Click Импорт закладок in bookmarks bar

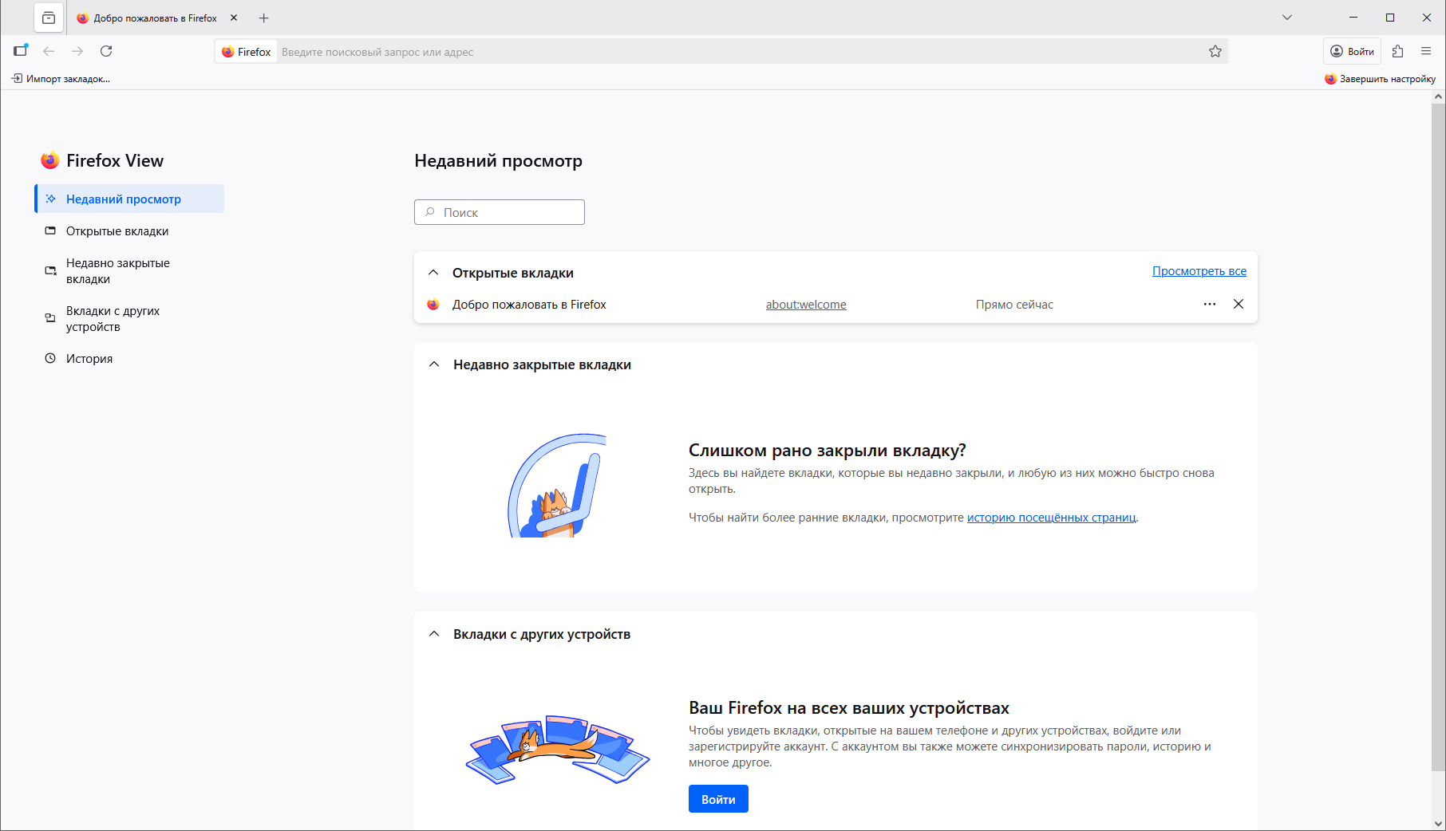(x=61, y=79)
